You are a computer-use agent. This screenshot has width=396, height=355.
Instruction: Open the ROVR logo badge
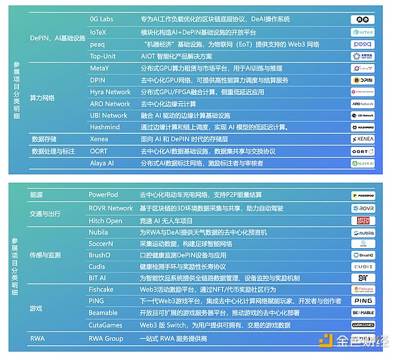point(362,209)
